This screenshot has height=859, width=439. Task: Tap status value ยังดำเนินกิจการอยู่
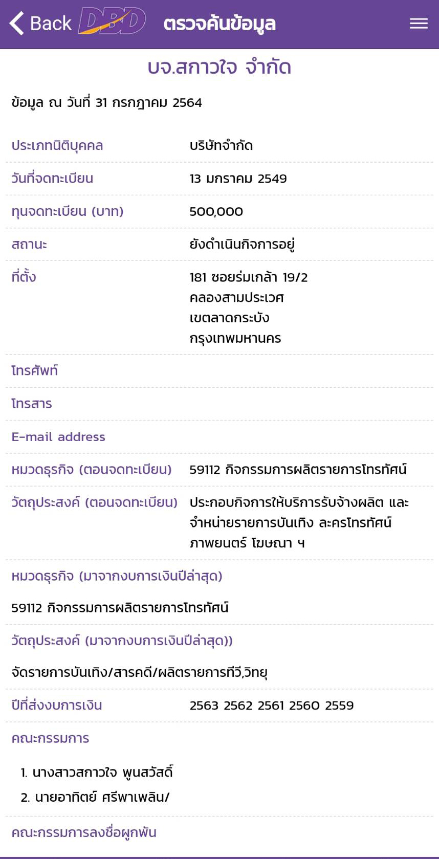[x=242, y=245]
